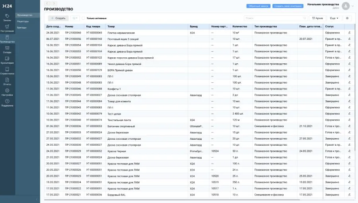Open the Склады sidebar icon
This screenshot has width=358, height=203.
click(7, 50)
